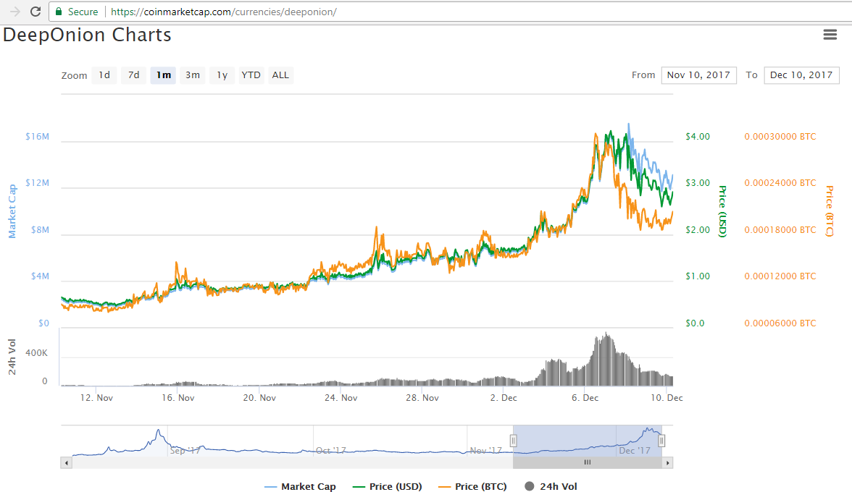Select the 3m zoom range
The height and width of the screenshot is (492, 852).
click(x=193, y=75)
